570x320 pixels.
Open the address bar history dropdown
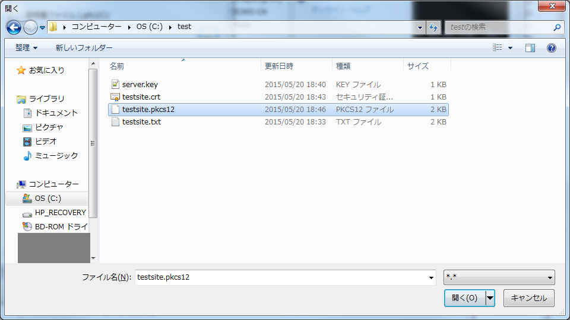click(420, 27)
